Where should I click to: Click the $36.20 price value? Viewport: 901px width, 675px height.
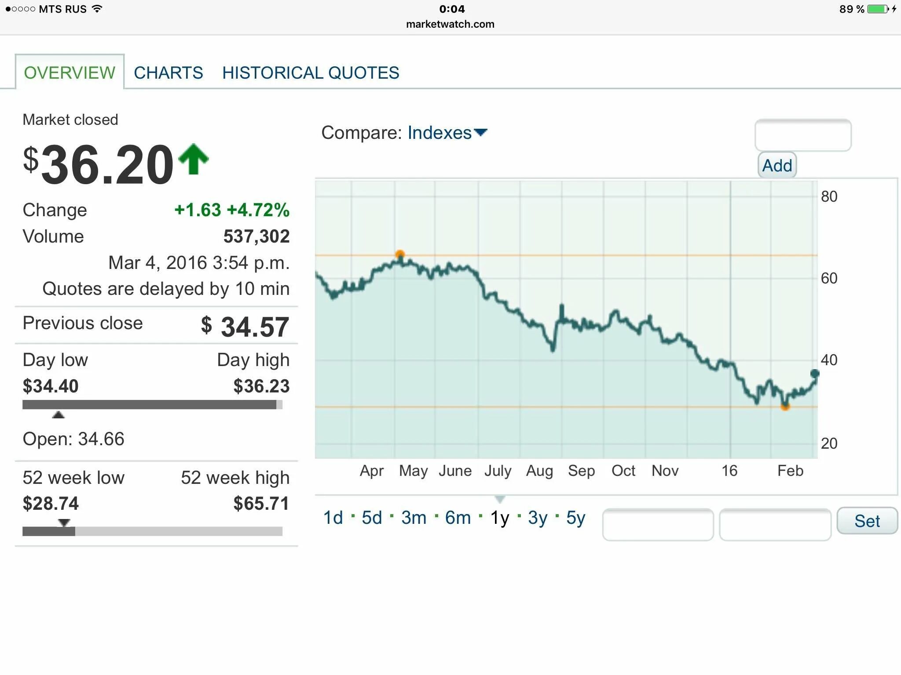pyautogui.click(x=98, y=165)
